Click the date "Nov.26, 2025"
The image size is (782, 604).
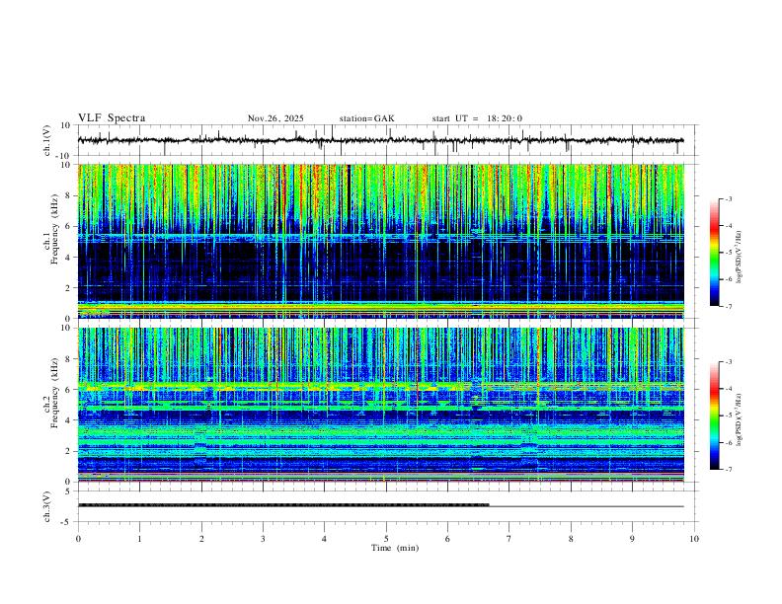pyautogui.click(x=275, y=118)
